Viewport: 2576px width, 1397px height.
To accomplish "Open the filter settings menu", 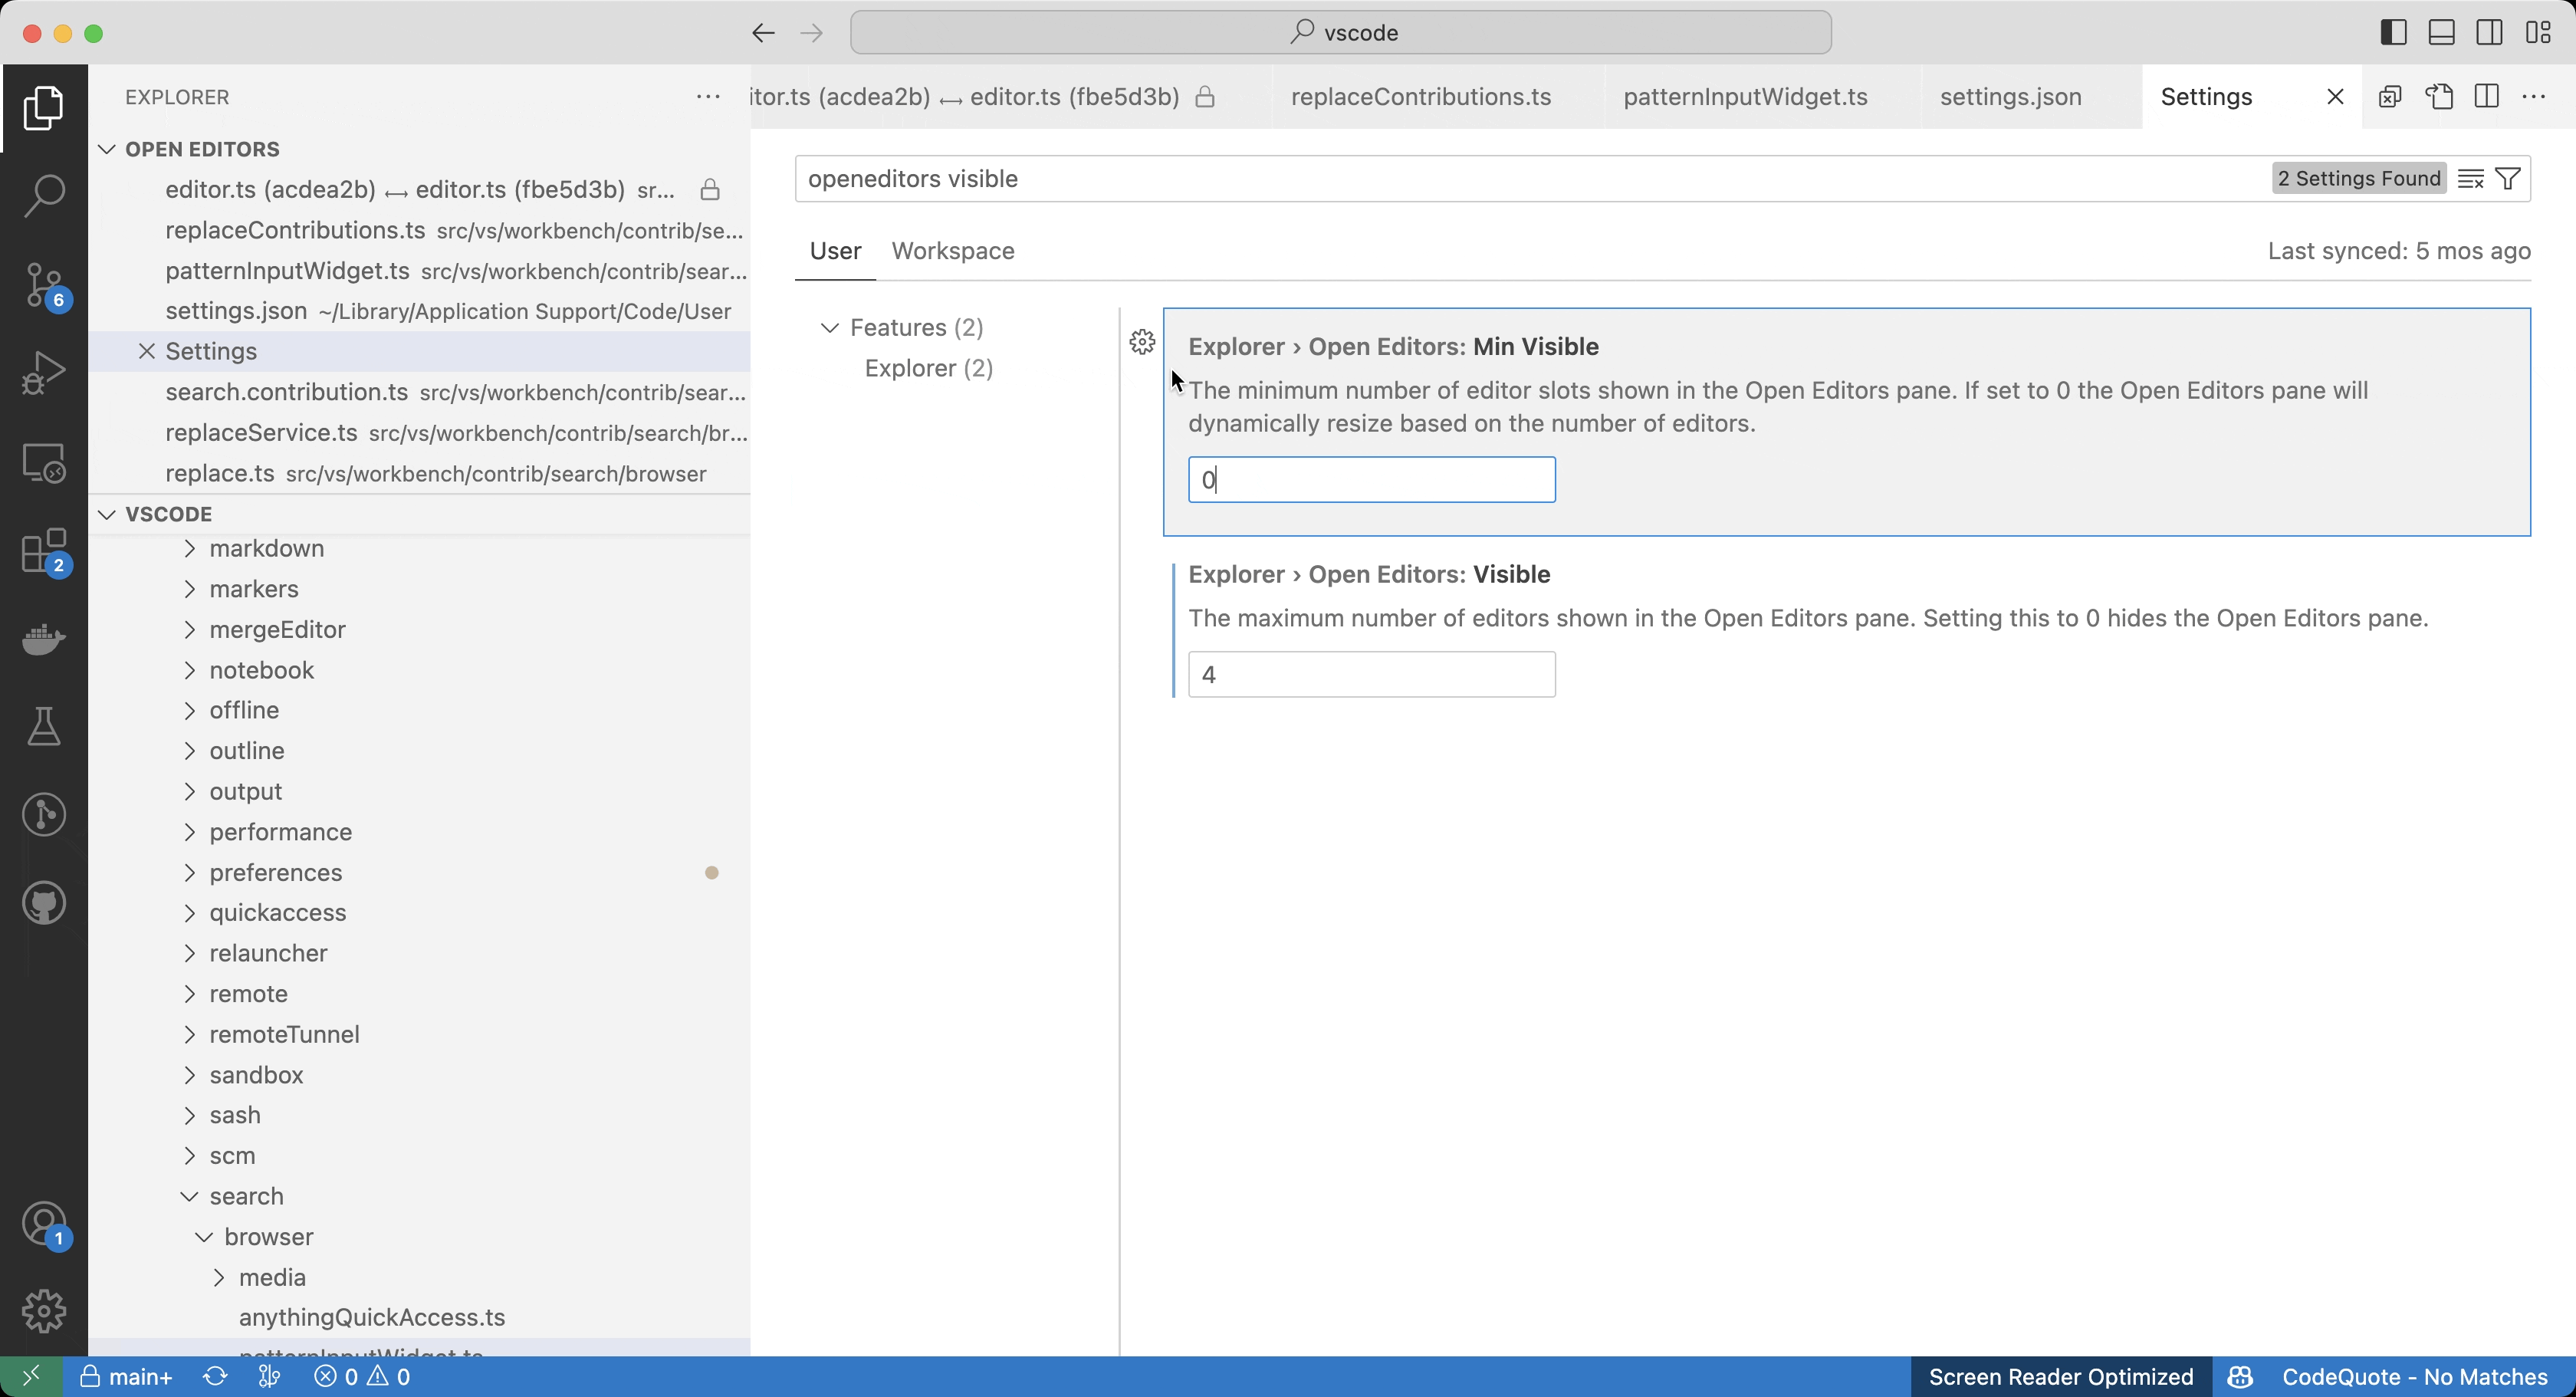I will (2509, 178).
